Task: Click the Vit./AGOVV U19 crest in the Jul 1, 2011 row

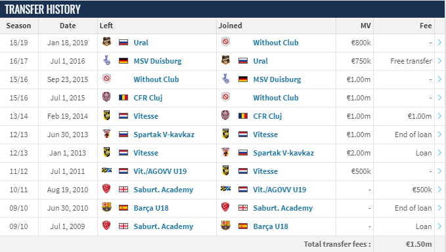Action: click(106, 171)
